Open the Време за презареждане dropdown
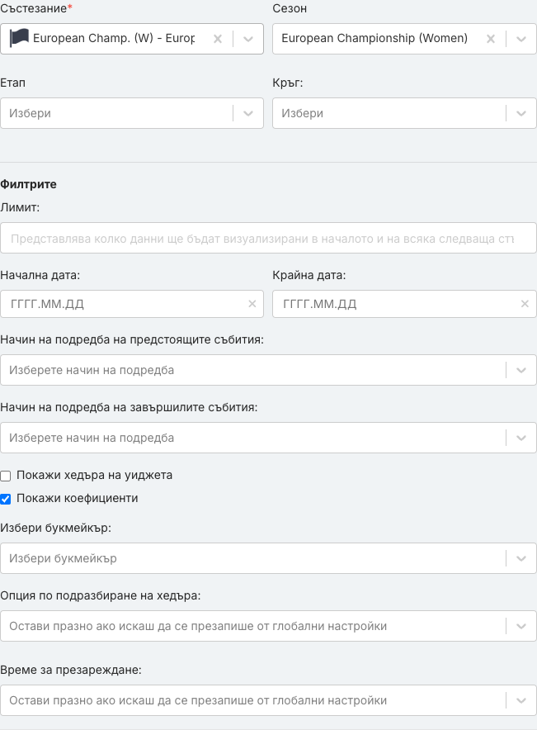 521,700
